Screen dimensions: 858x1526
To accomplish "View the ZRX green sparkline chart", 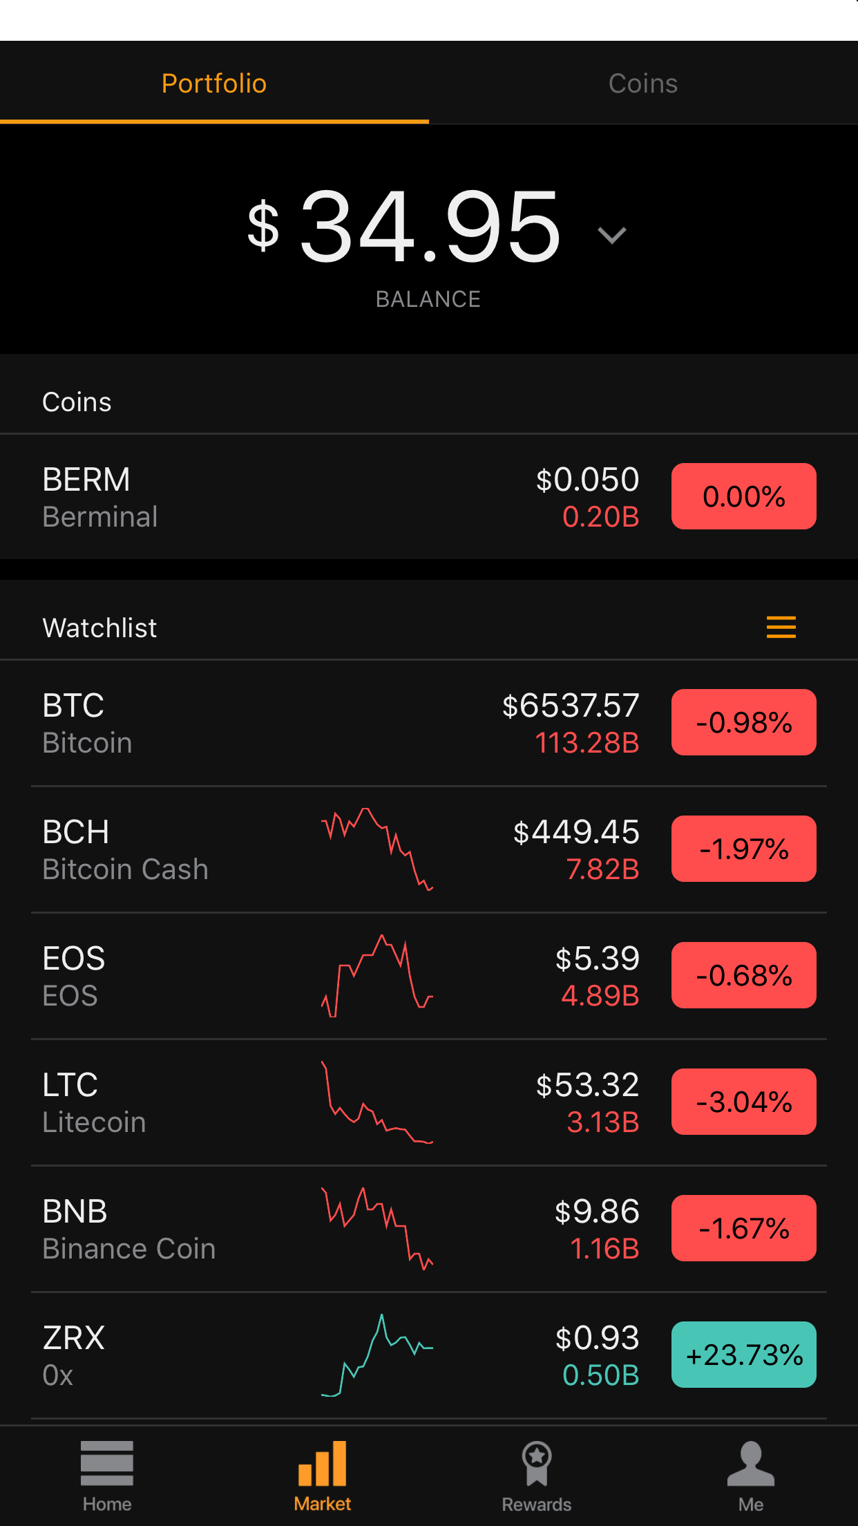I will click(x=377, y=1355).
